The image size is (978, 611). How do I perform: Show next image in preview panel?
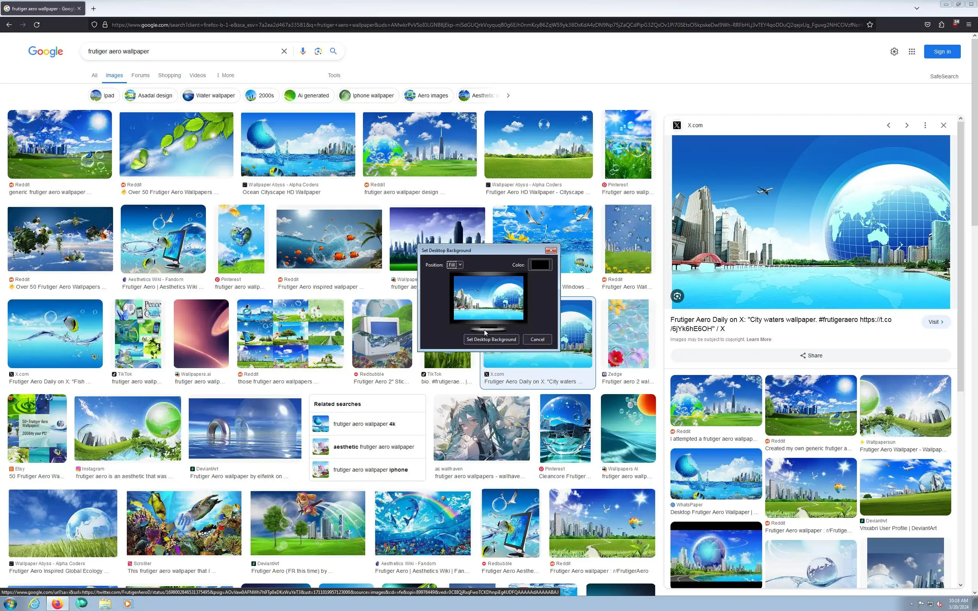(x=907, y=125)
